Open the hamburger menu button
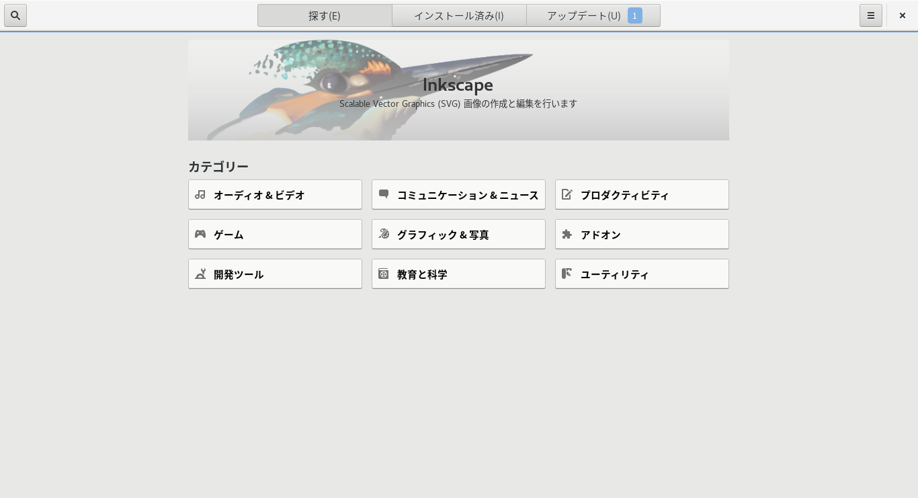 870,15
